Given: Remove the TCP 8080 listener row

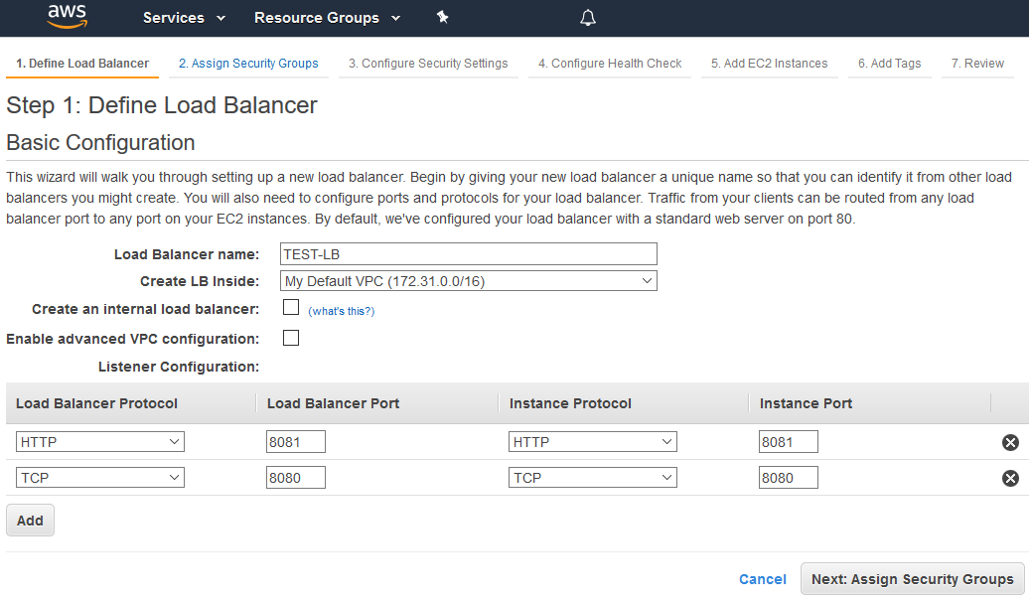Looking at the screenshot, I should 1010,478.
